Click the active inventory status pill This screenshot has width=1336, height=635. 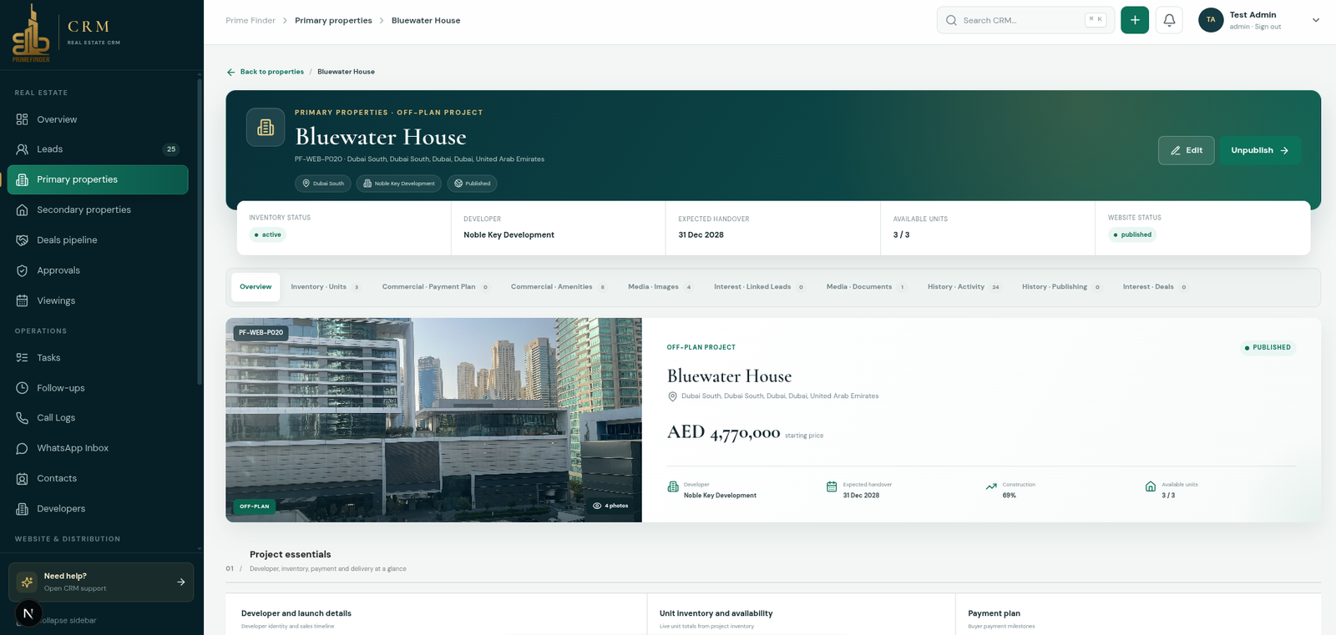pos(268,235)
